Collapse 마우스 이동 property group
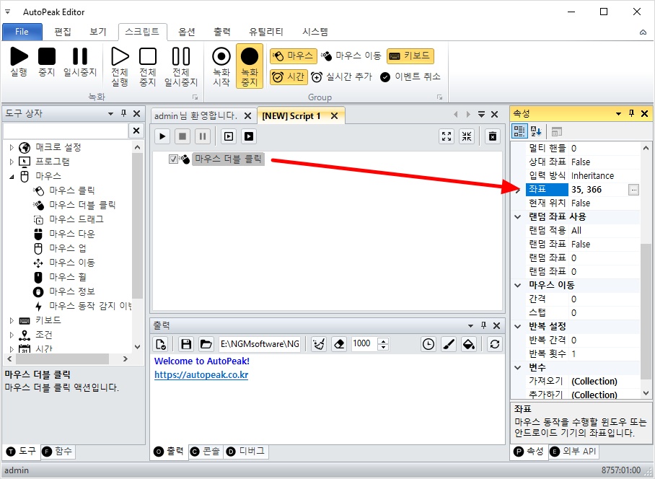 (518, 285)
